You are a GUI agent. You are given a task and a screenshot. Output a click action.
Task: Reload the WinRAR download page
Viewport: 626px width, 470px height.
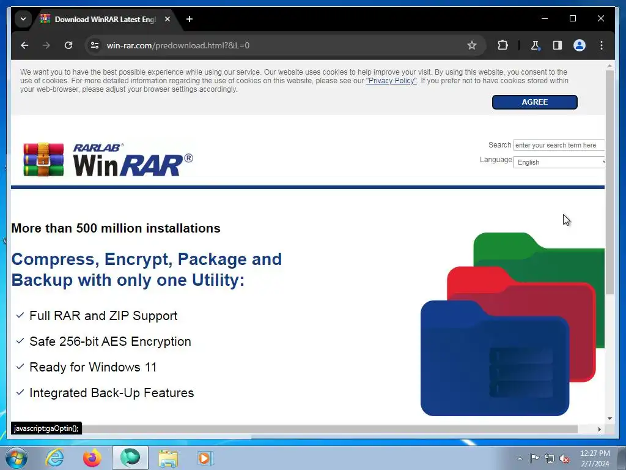(68, 45)
